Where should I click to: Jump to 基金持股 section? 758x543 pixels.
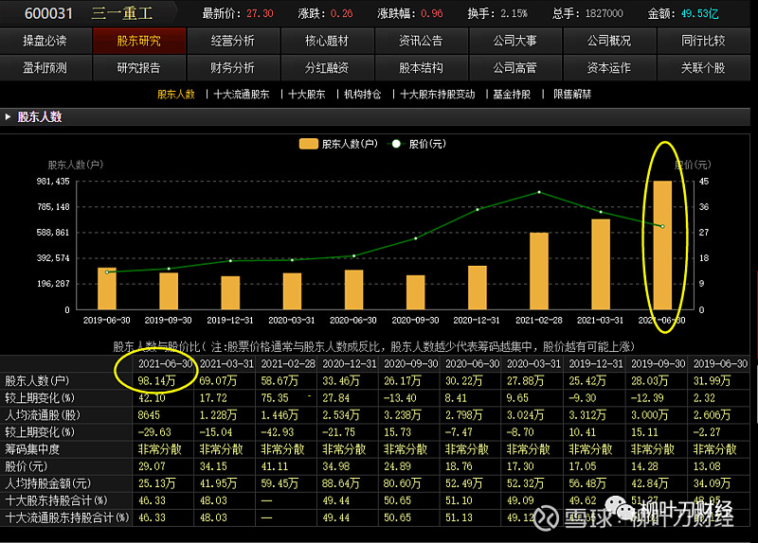coord(512,94)
